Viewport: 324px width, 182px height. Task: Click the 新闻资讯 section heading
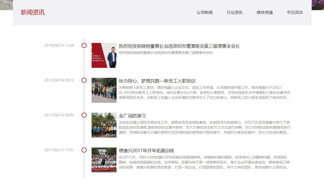[x=33, y=12]
